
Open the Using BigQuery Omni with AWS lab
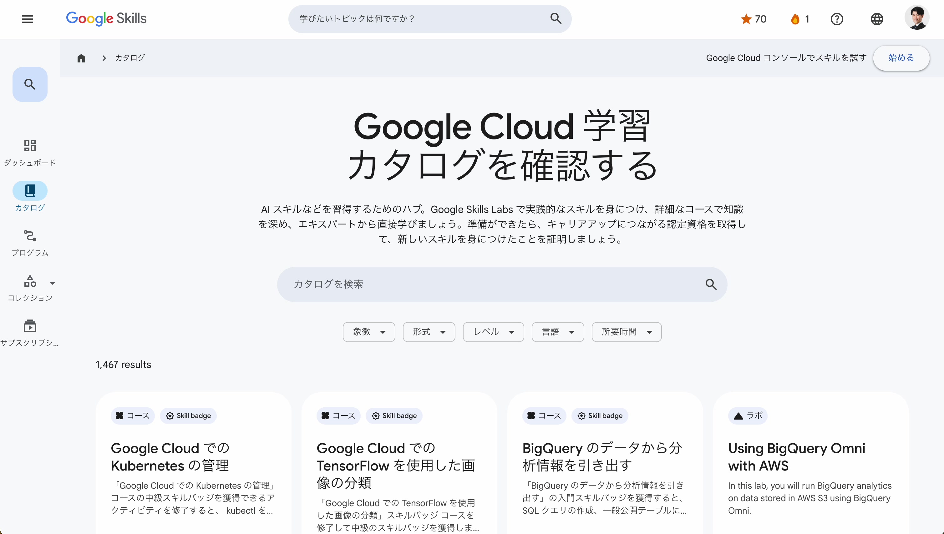click(796, 456)
